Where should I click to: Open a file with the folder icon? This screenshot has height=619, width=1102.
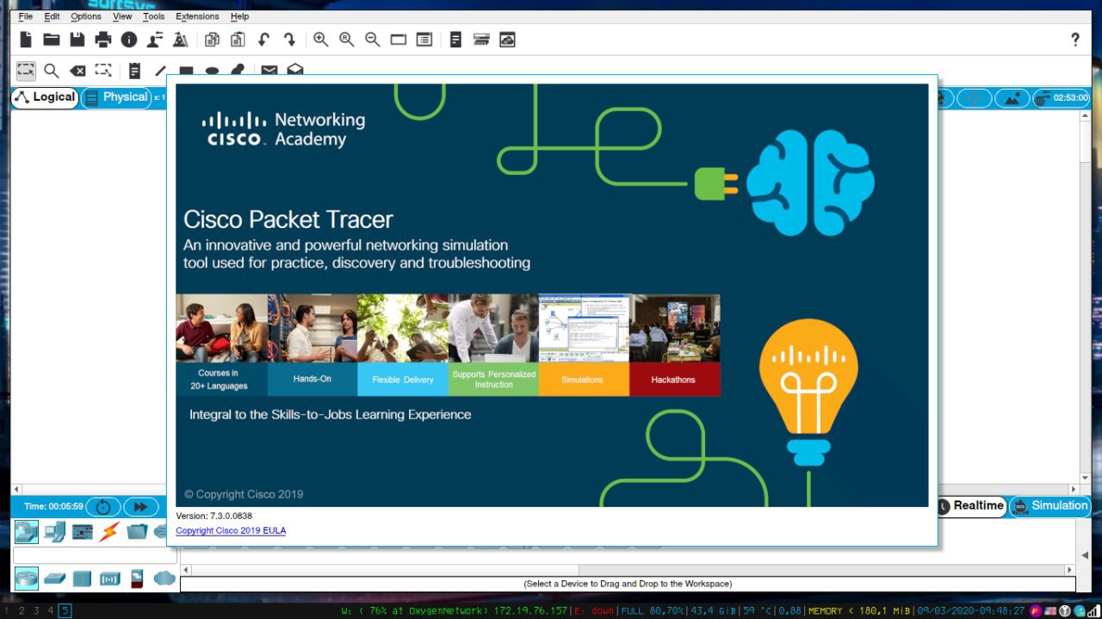click(52, 40)
